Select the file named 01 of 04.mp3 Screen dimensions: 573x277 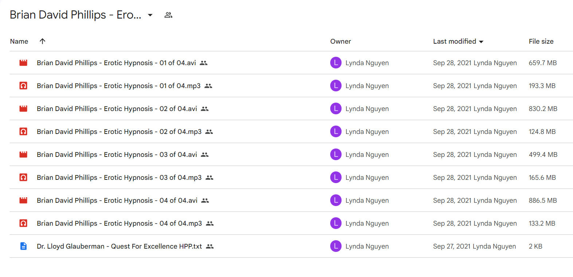pyautogui.click(x=118, y=86)
